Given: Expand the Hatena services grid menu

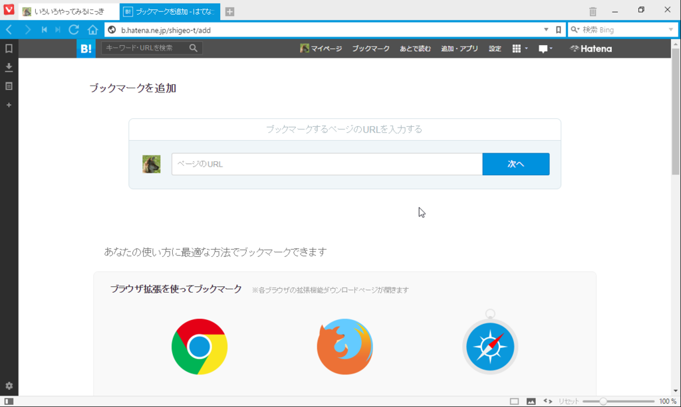Looking at the screenshot, I should tap(520, 48).
